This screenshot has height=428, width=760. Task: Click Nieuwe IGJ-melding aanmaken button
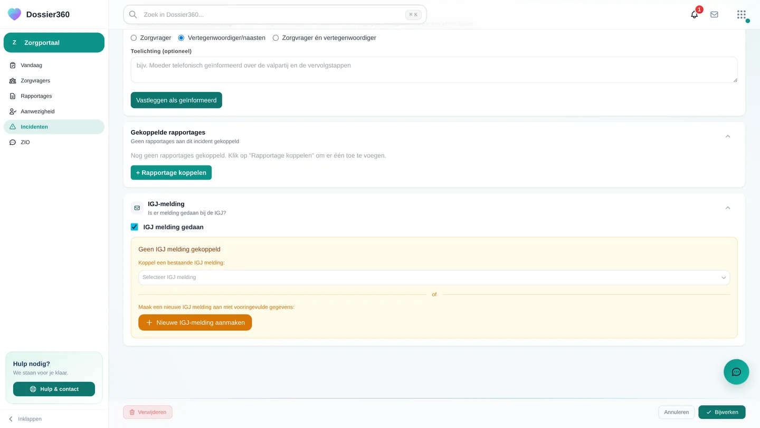pyautogui.click(x=195, y=323)
